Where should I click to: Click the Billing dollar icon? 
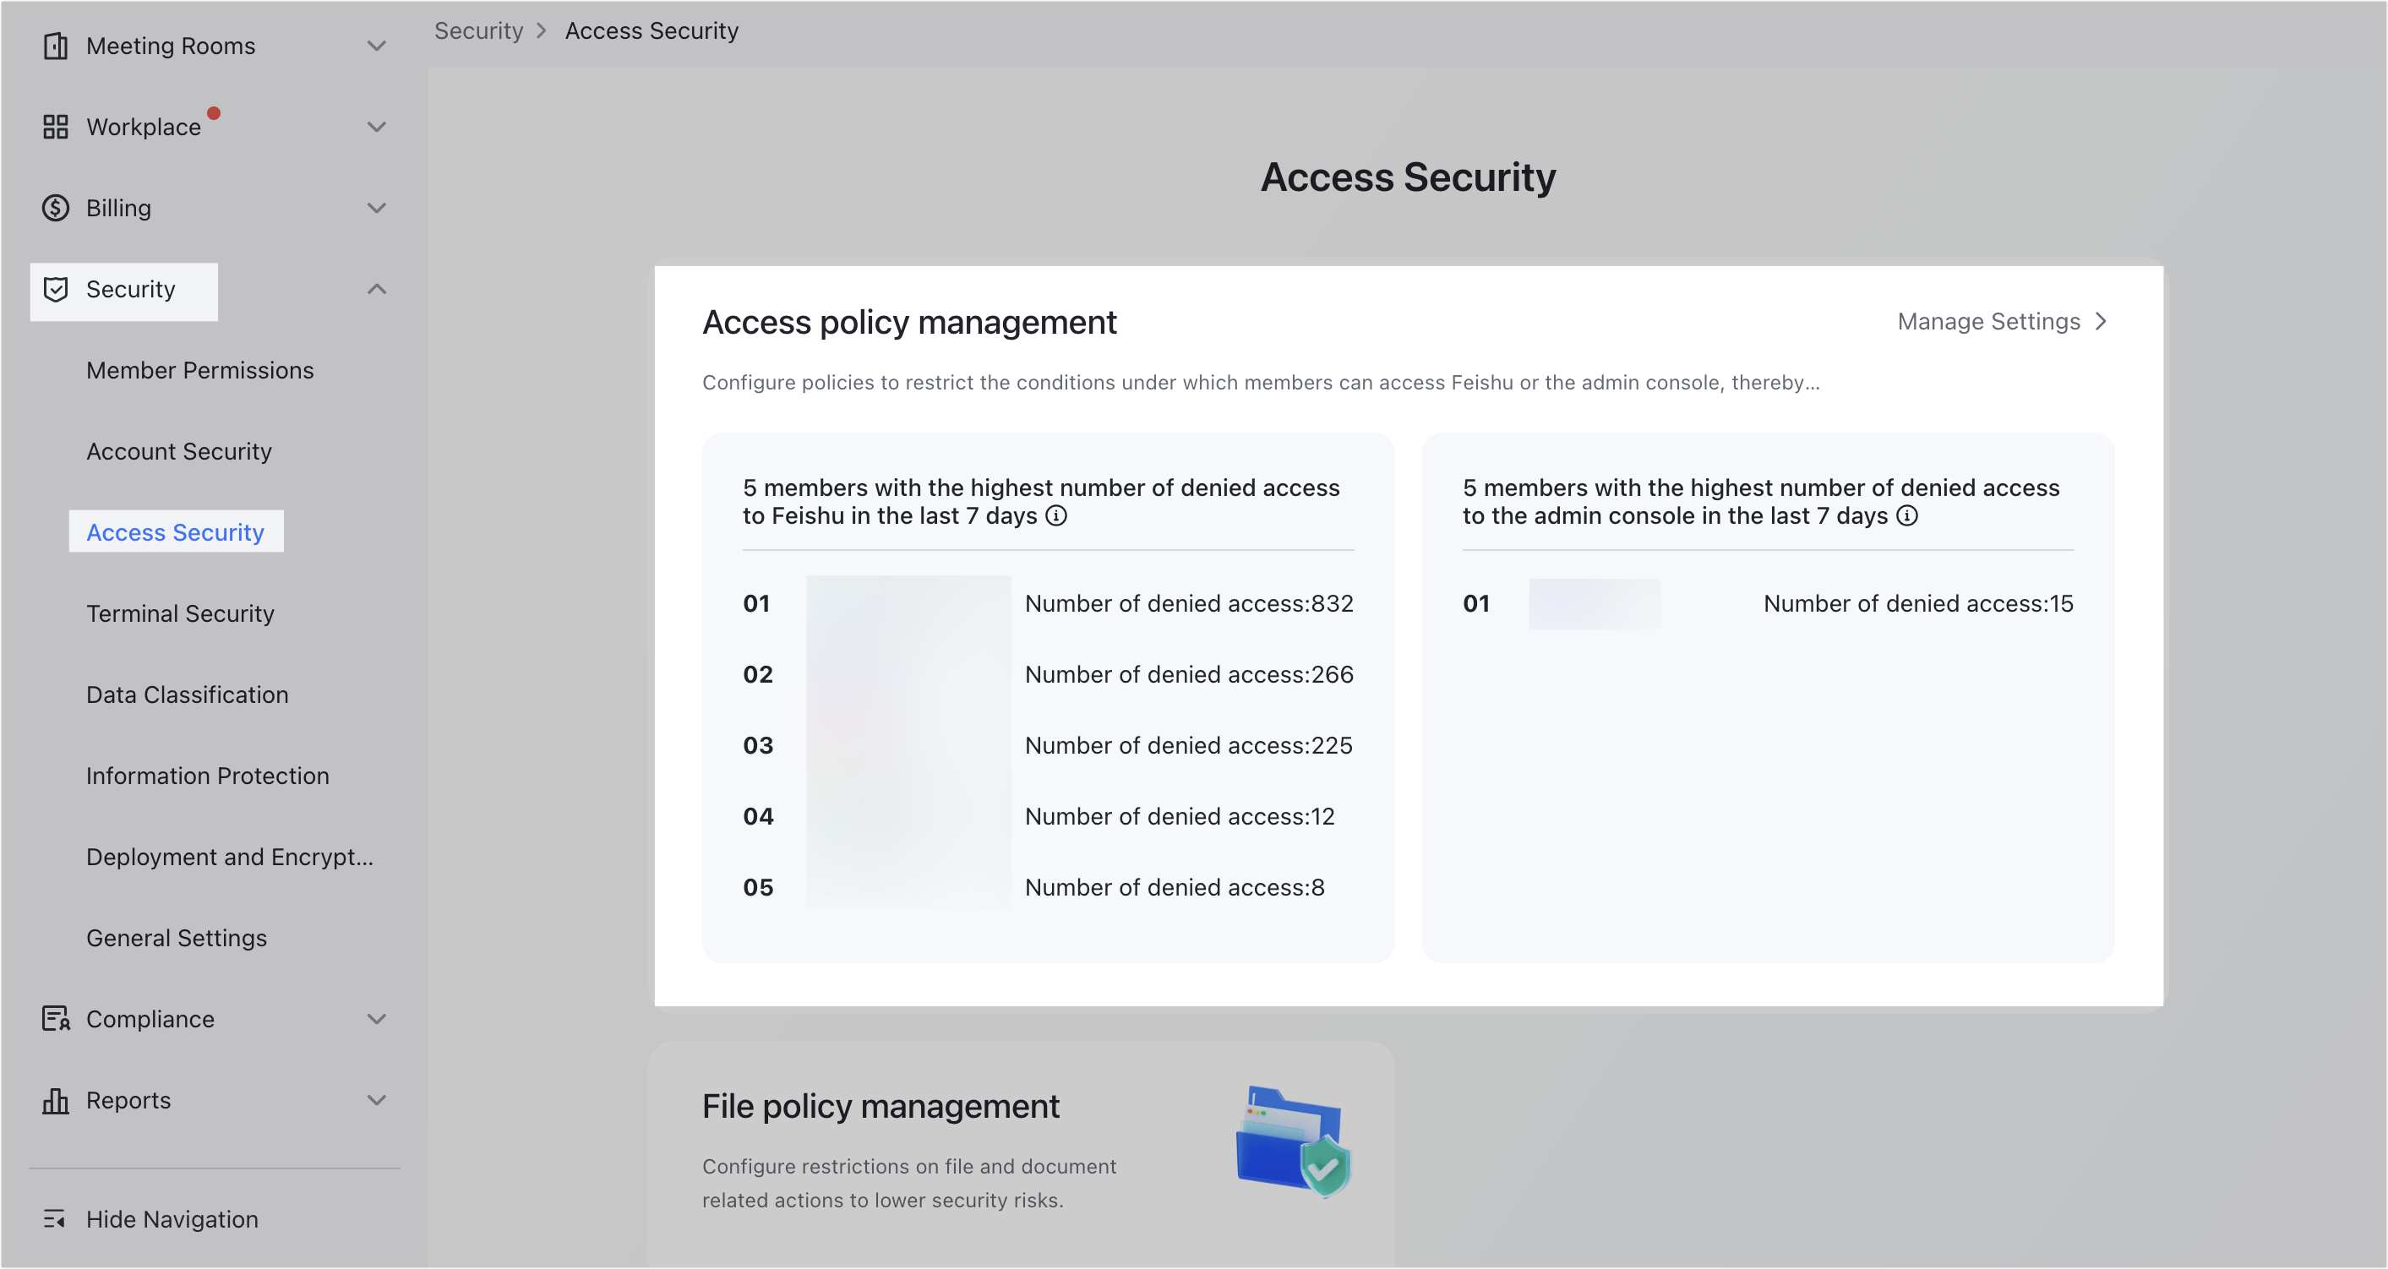56,208
